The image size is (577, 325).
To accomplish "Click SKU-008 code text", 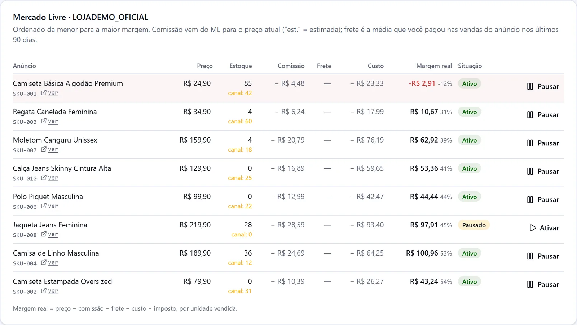I will pos(25,235).
